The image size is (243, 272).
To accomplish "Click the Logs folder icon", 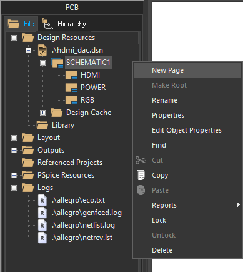I will [28, 188].
